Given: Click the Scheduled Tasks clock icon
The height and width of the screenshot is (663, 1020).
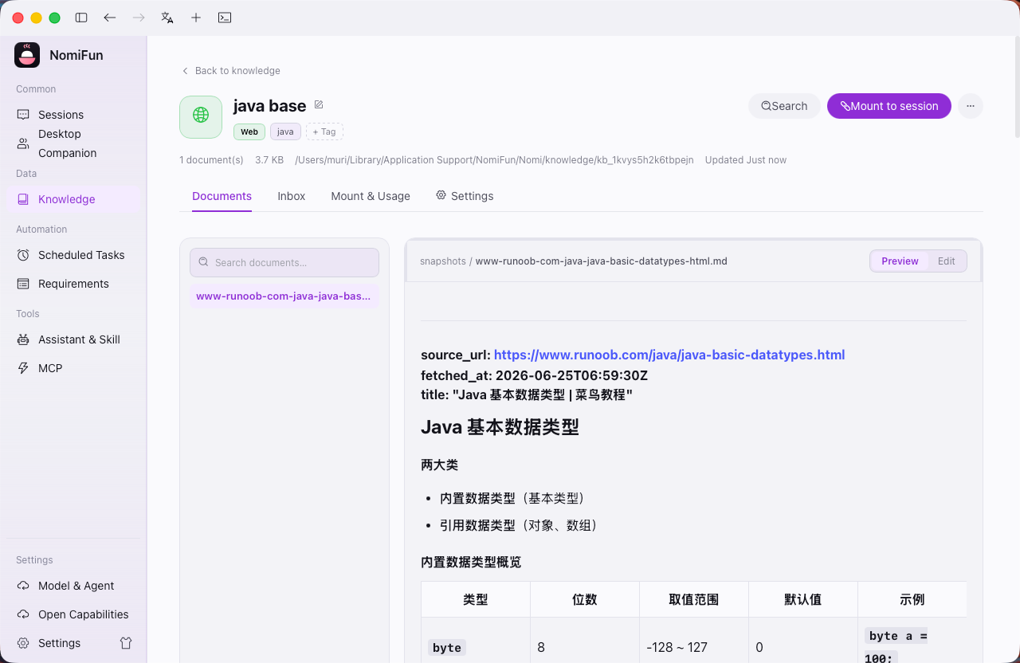Looking at the screenshot, I should (x=23, y=255).
